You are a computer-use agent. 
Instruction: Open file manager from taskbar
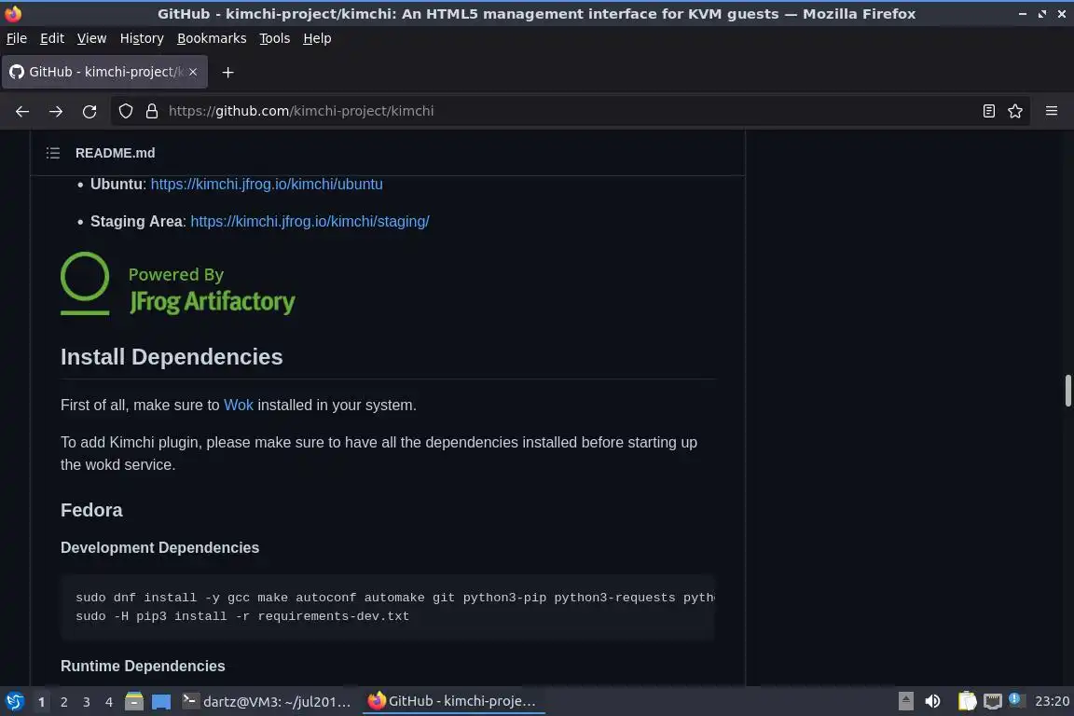tap(134, 701)
